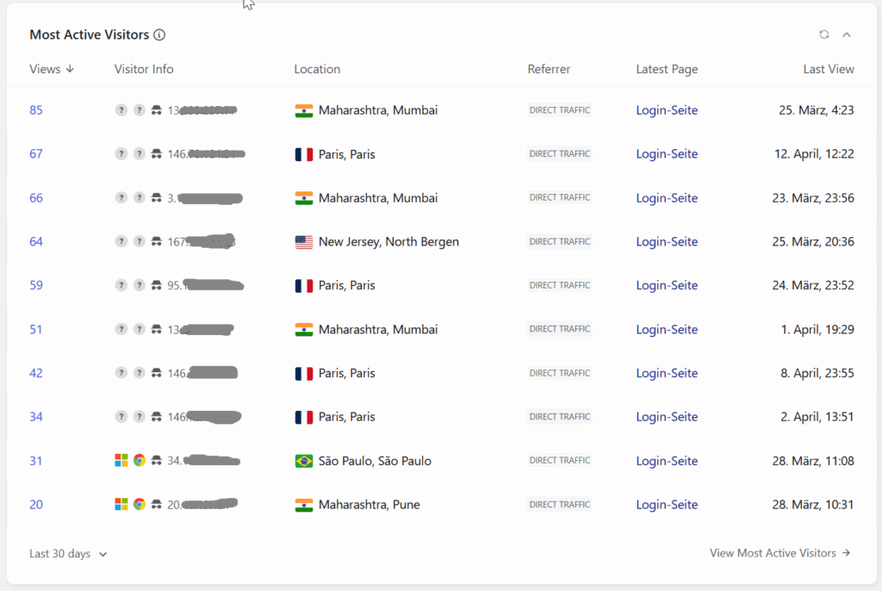This screenshot has width=882, height=591.
Task: Click unknown OS question icon in 67 views row
Action: coord(121,153)
